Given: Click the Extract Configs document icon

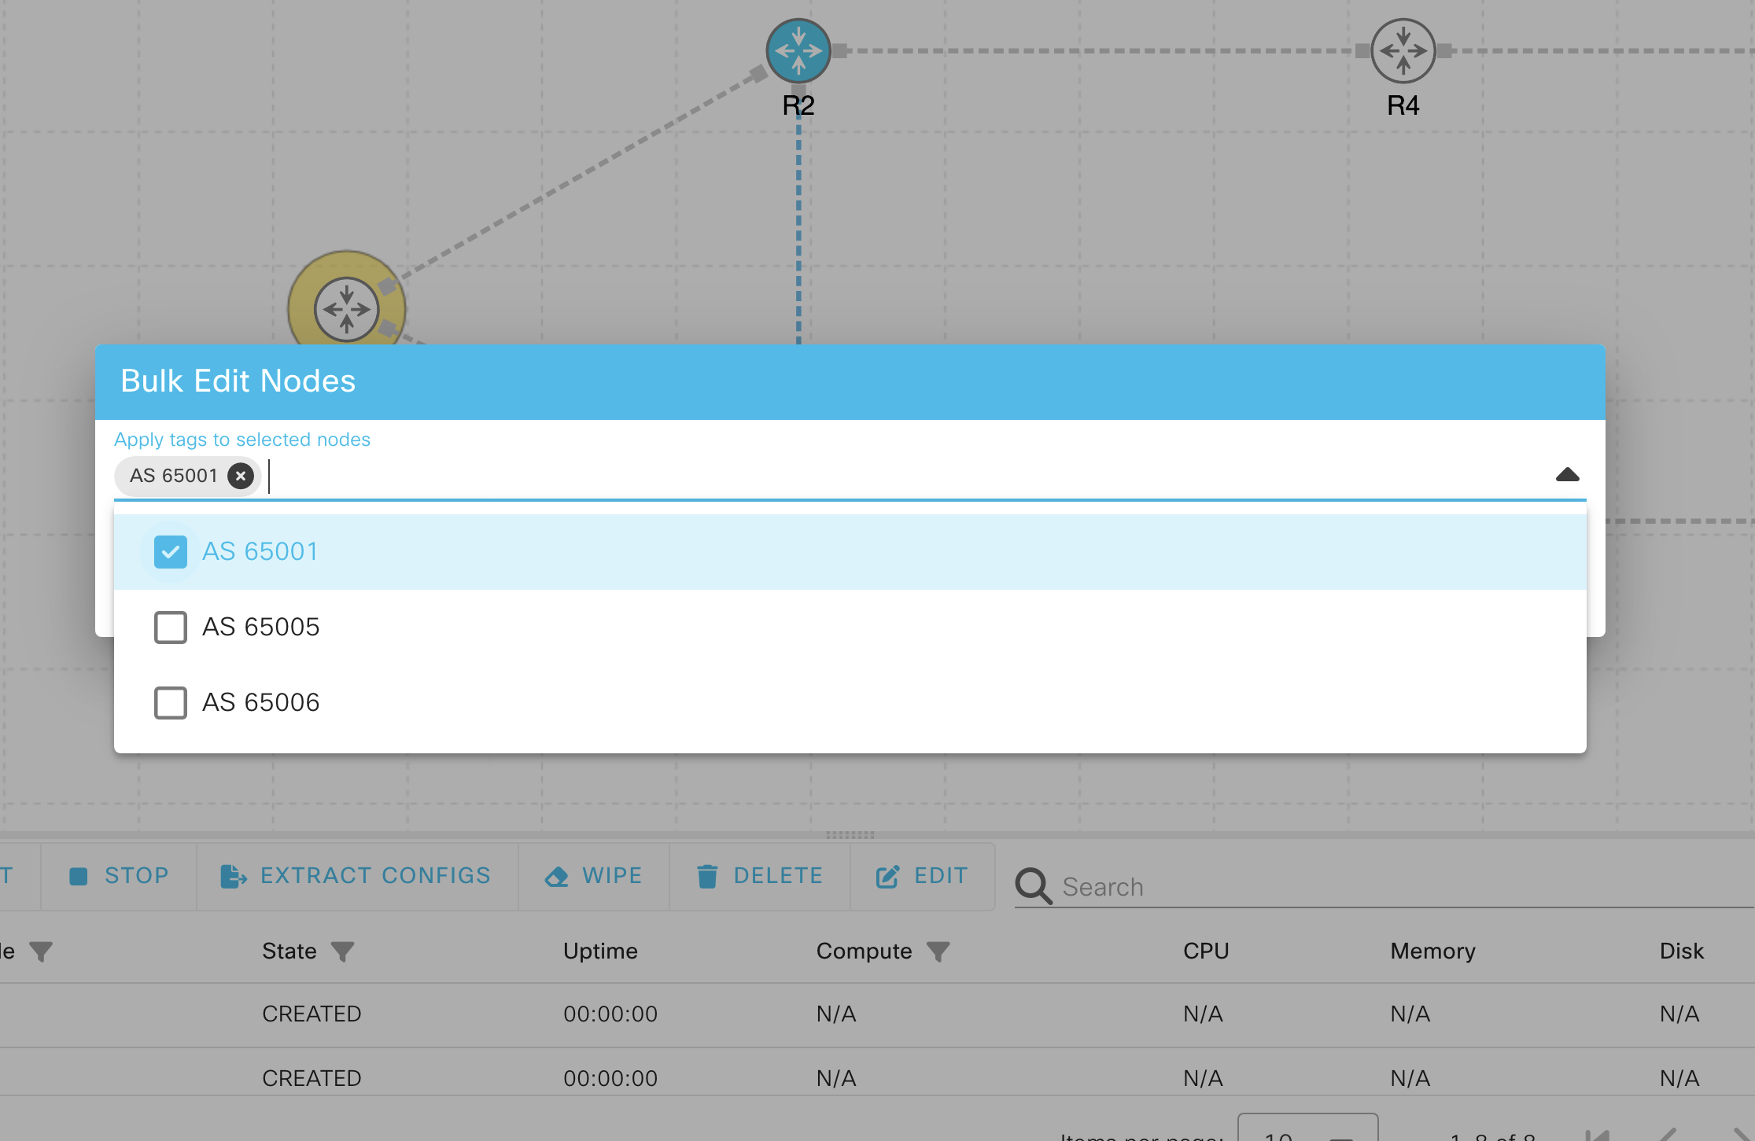Looking at the screenshot, I should (232, 875).
